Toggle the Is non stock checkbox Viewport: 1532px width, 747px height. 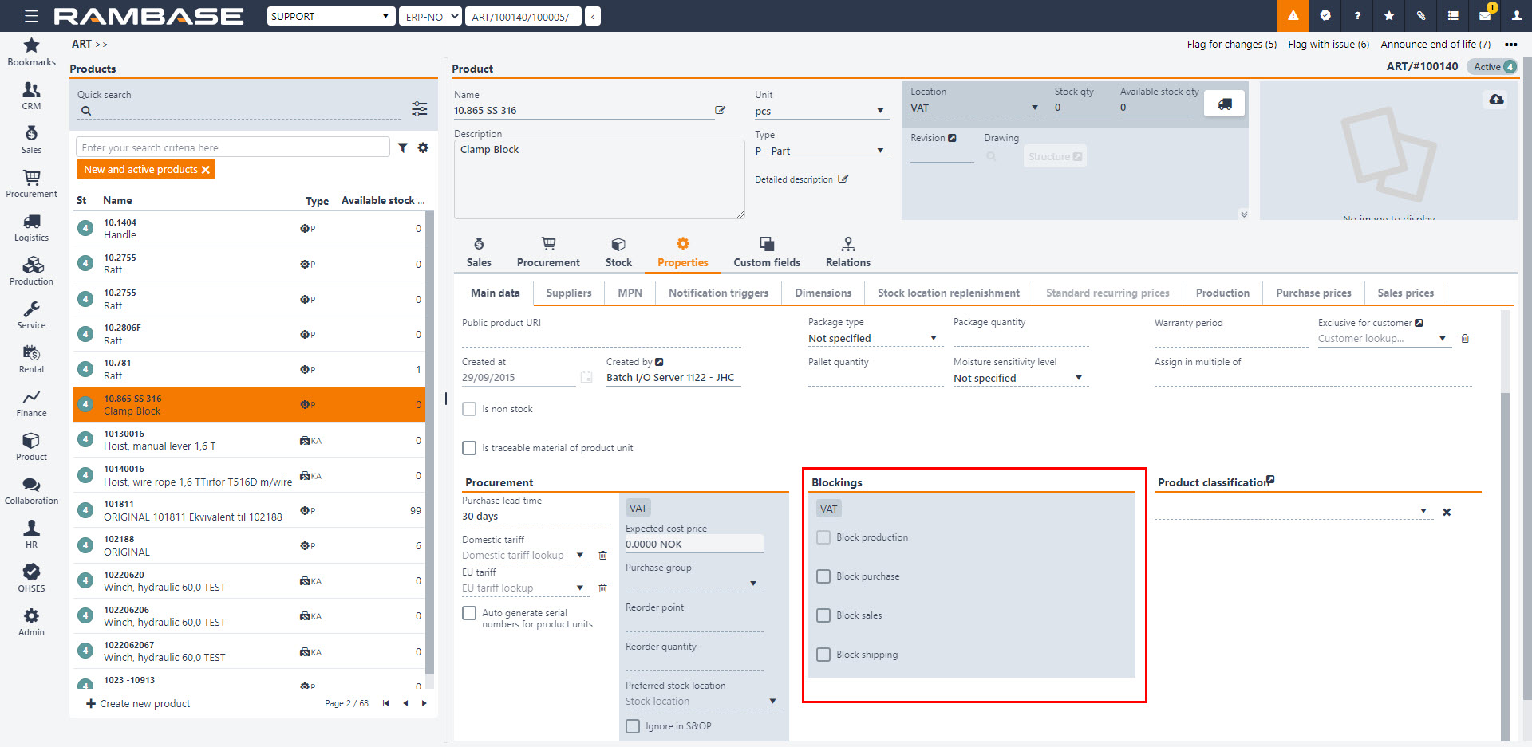pos(469,409)
